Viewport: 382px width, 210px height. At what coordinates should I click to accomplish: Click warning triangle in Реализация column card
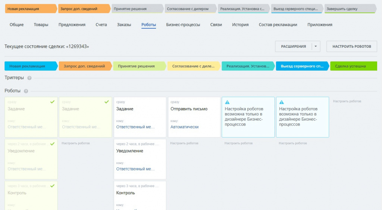tap(228, 102)
